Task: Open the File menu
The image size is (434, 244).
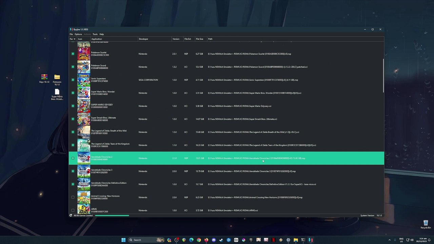Action: [x=71, y=34]
